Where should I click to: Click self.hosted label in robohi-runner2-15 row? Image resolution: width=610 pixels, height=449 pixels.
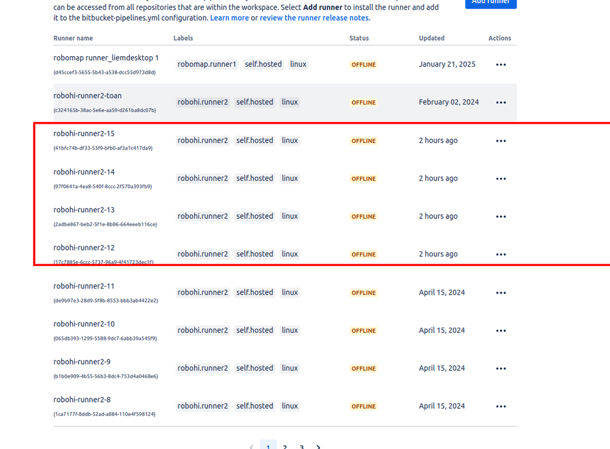pos(255,140)
